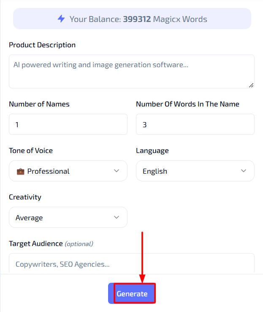Focus the Number Of Words In The Name field
The height and width of the screenshot is (312, 263).
point(195,124)
